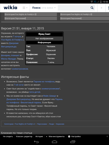Open the 'планшет' link
Viewport: 109px width, 145px height.
coord(15,56)
